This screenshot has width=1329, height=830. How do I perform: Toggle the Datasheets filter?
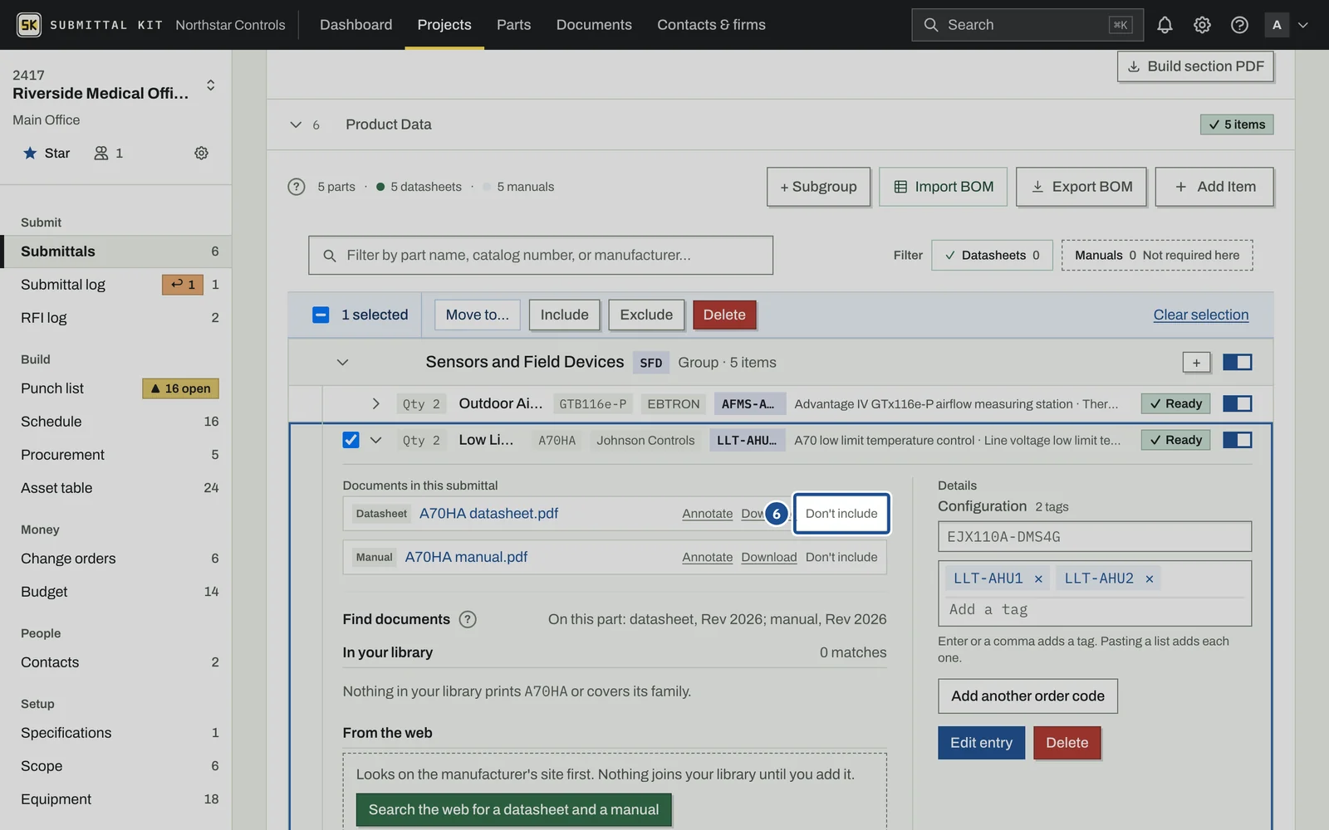tap(992, 256)
